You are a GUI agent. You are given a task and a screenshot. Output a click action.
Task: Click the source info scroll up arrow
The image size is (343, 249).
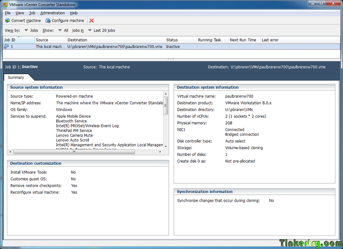[166, 94]
